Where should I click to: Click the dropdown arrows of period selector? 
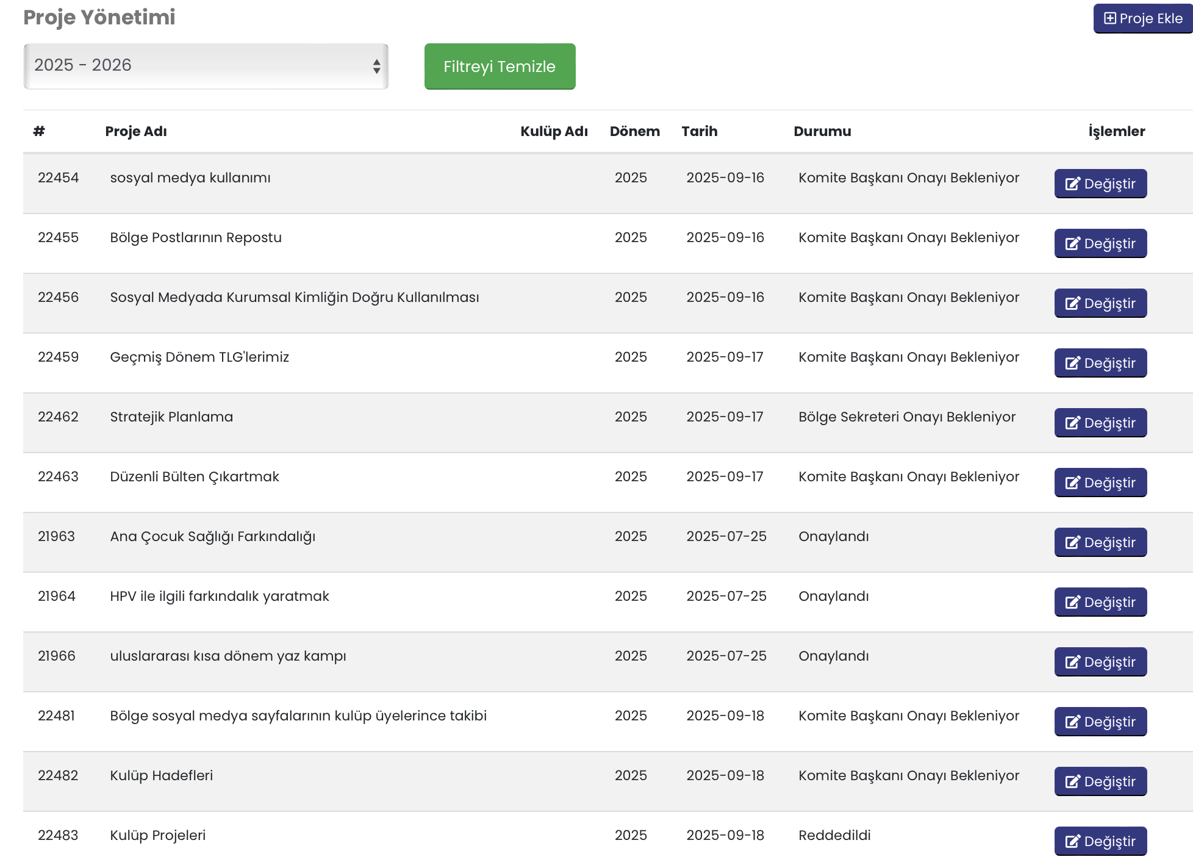[x=376, y=66]
